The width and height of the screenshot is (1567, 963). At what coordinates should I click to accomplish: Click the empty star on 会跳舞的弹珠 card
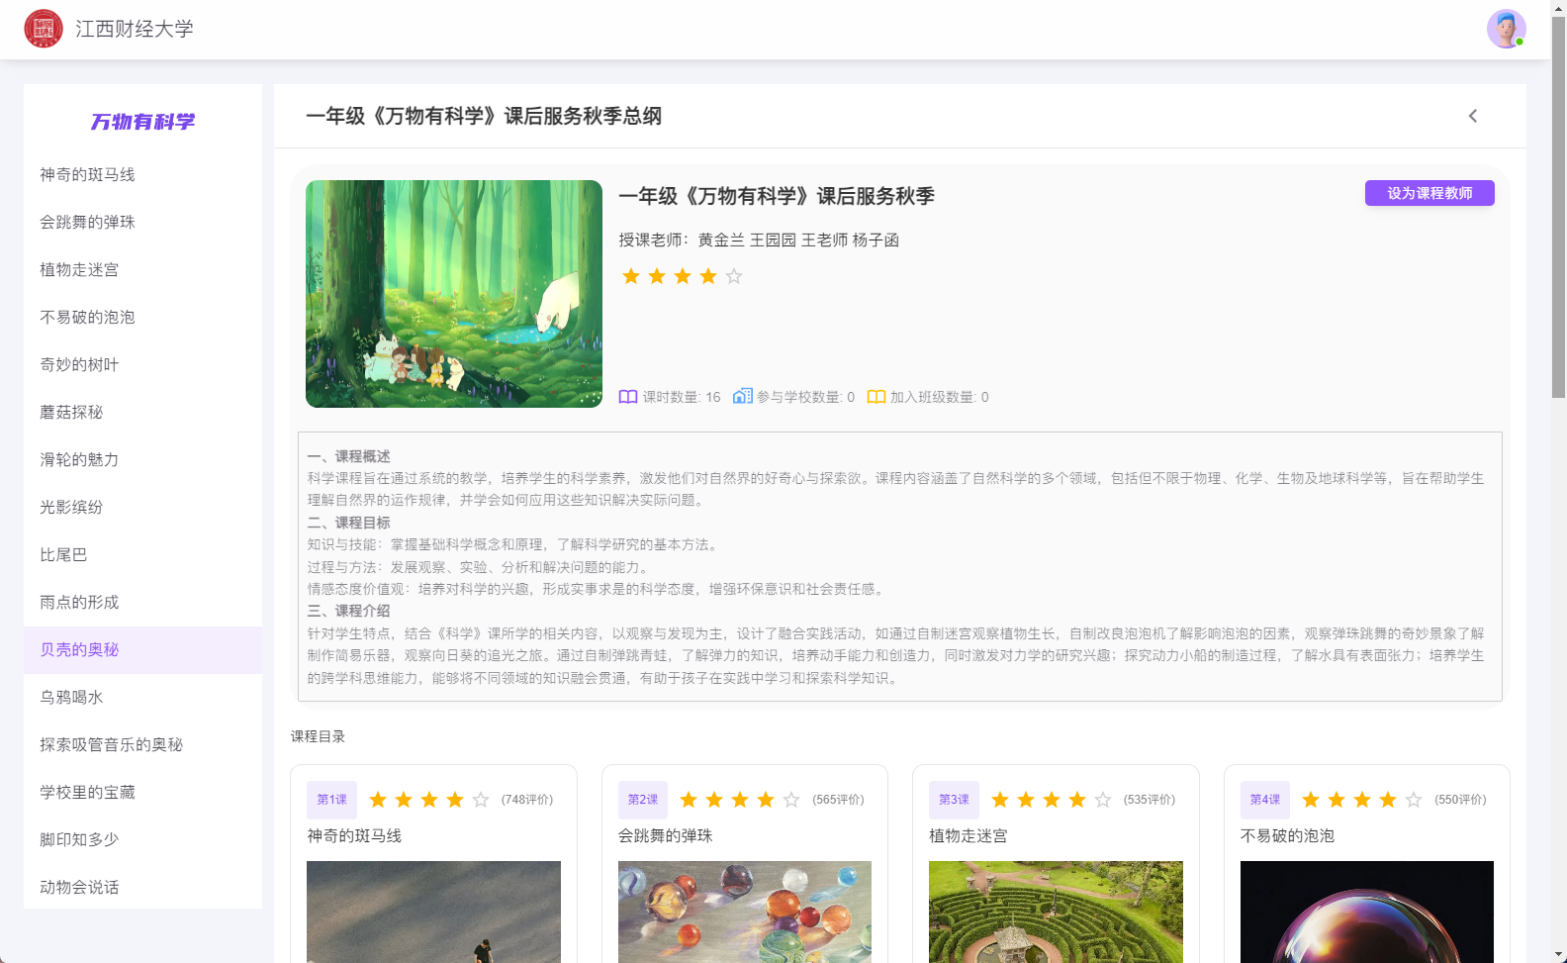tap(791, 800)
